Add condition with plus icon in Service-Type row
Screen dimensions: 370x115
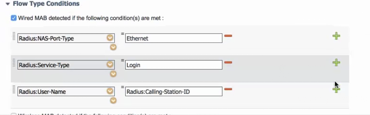(x=336, y=63)
